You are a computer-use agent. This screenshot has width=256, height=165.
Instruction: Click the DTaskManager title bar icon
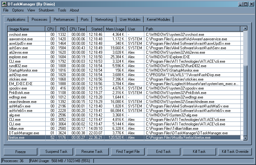[4, 4]
